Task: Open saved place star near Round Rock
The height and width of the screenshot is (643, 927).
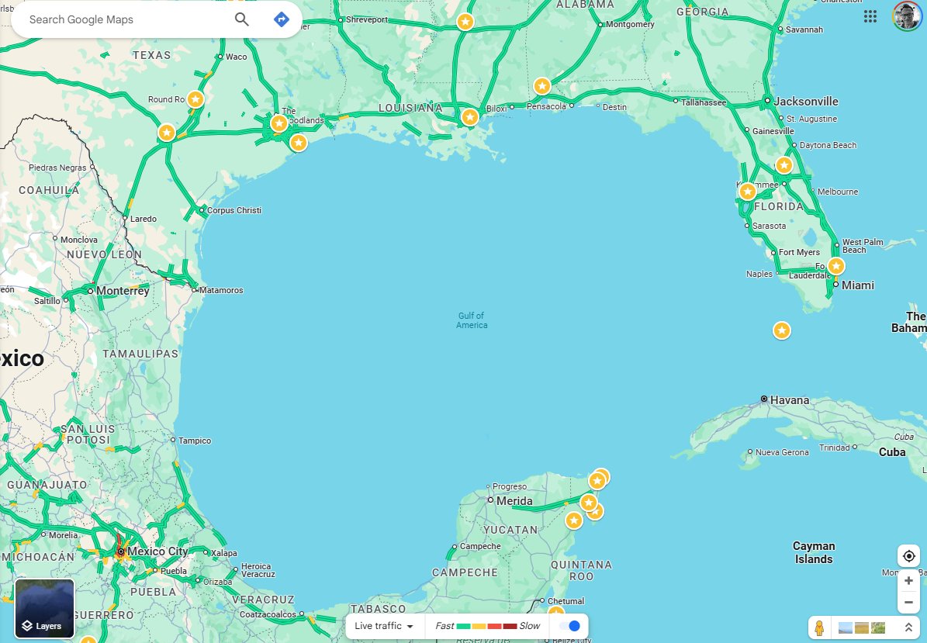Action: (195, 99)
